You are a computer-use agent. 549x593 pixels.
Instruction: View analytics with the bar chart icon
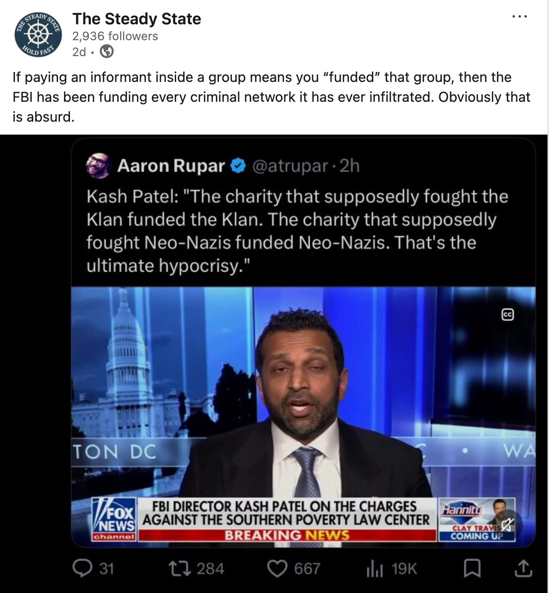tap(375, 569)
